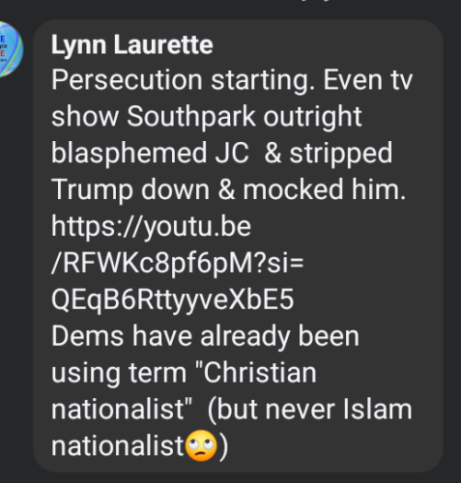The image size is (461, 483).
Task: Click the final word 'nationalist' before the emoji
Action: coord(118,446)
